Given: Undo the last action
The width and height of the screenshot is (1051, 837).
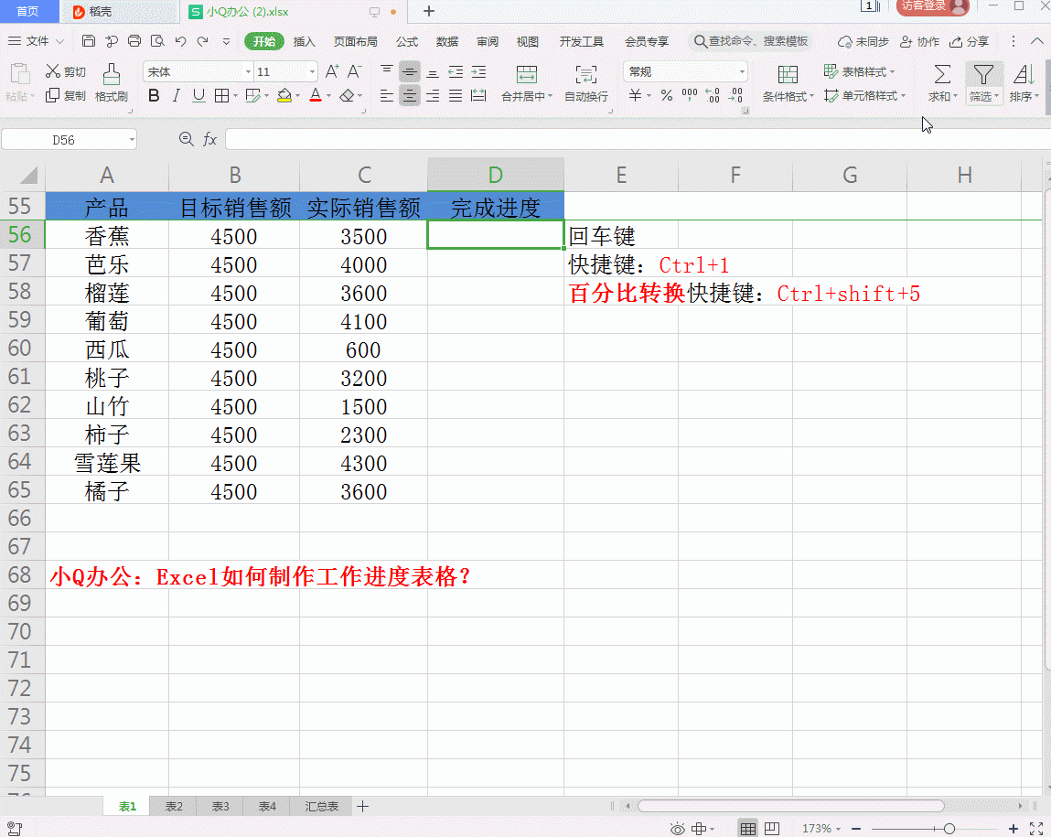Looking at the screenshot, I should tap(180, 41).
